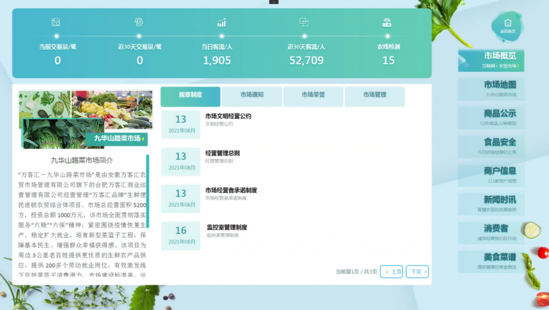Screen dimensions: 549x310
Task: Open the 美食菜谱 side menu item
Action: 491,261
